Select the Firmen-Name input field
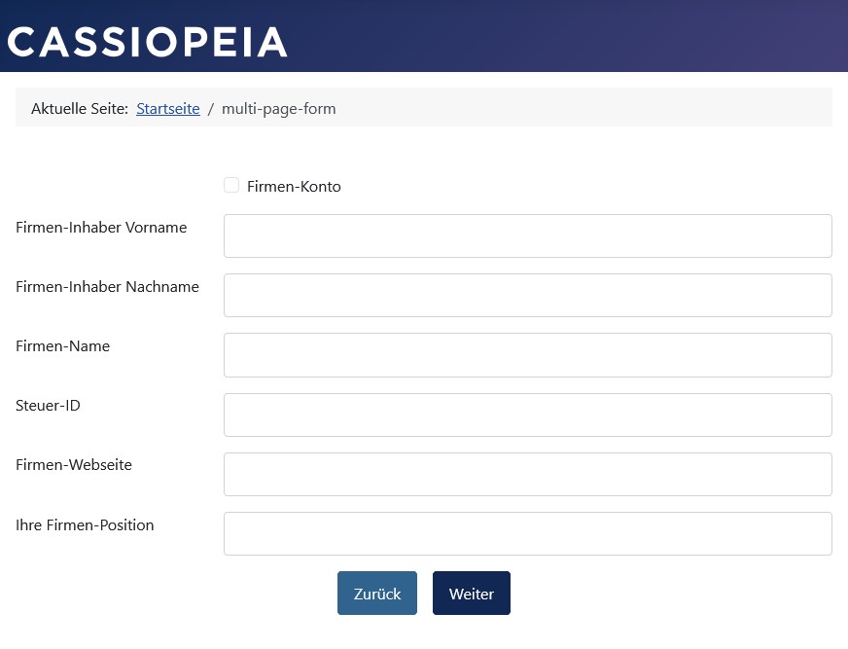The image size is (848, 649). pyautogui.click(x=527, y=355)
